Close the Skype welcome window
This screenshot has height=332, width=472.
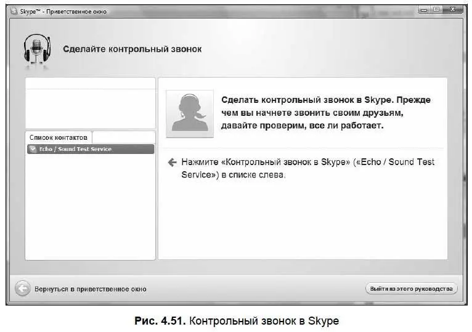click(x=452, y=10)
